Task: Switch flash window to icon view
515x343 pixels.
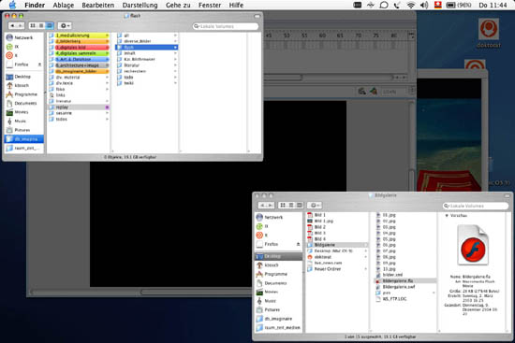Action: pyautogui.click(x=33, y=25)
